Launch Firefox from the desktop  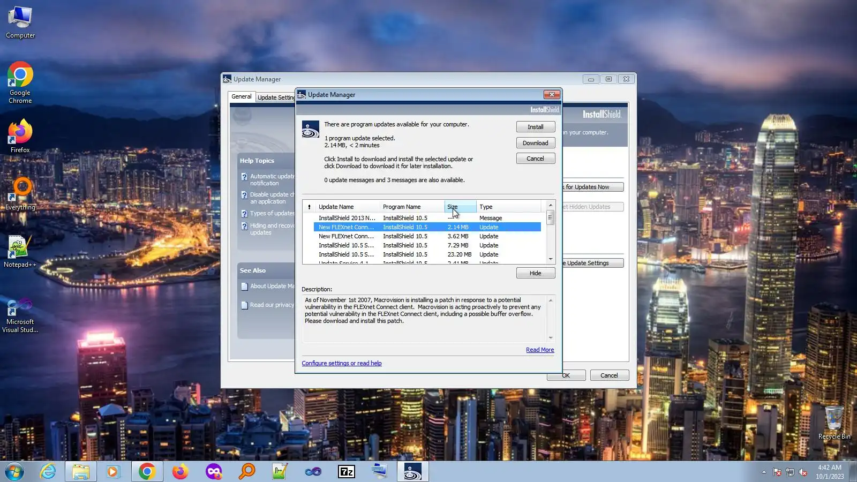(x=20, y=136)
